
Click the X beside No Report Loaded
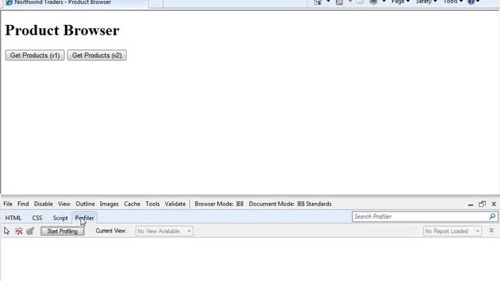coord(491,230)
